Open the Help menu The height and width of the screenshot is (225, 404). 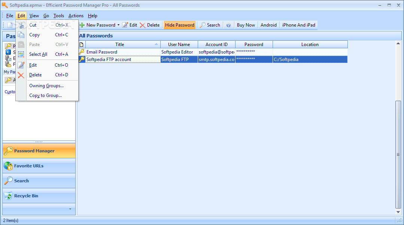point(92,16)
